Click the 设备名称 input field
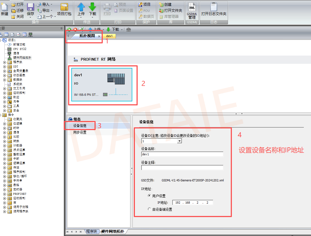311x236 pixels. 182,154
